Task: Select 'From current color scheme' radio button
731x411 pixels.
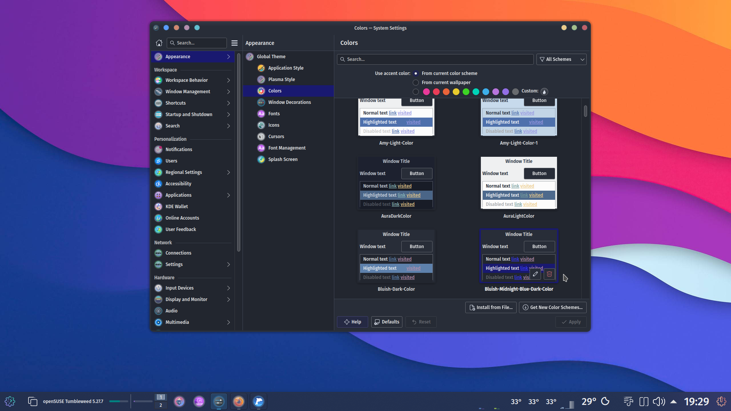Action: point(416,73)
